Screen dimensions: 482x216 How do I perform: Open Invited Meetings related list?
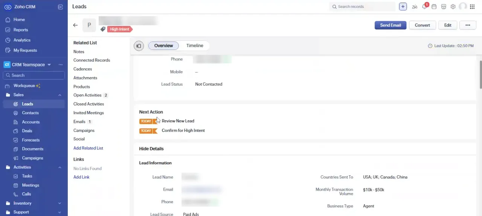88,113
